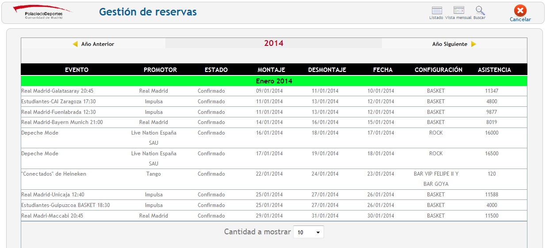Select event Real Madrid-Bayern Munich 21:00

coord(62,122)
